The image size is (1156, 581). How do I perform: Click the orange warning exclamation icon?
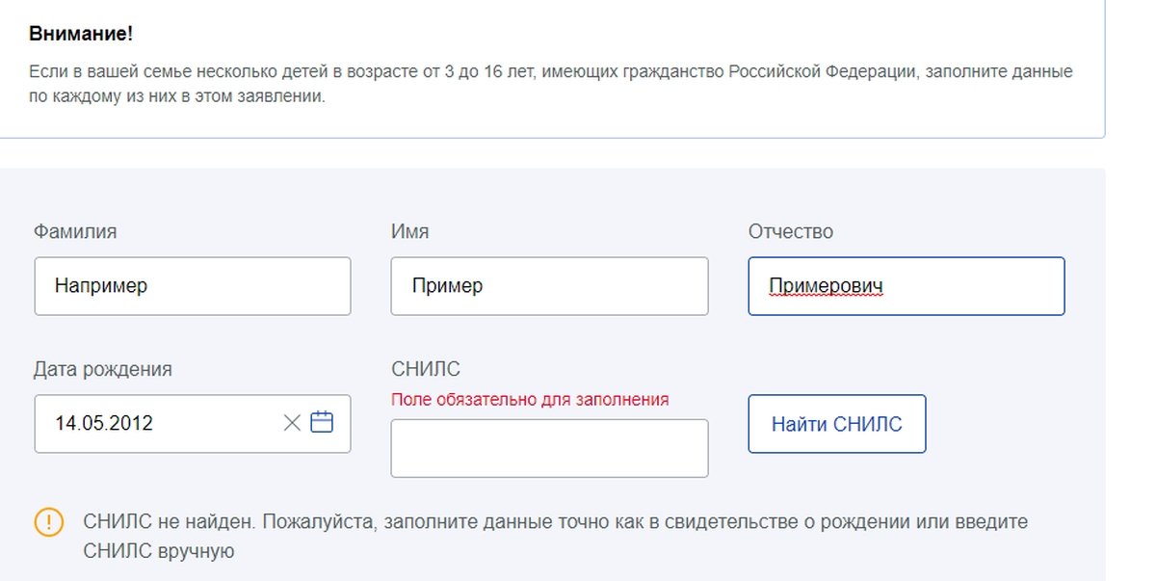click(x=49, y=522)
